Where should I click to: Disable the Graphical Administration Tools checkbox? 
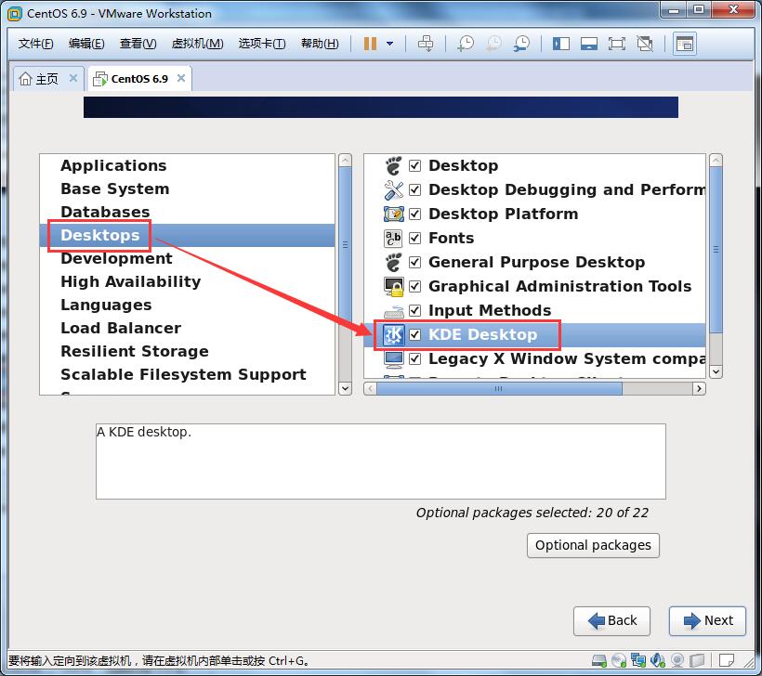click(414, 287)
